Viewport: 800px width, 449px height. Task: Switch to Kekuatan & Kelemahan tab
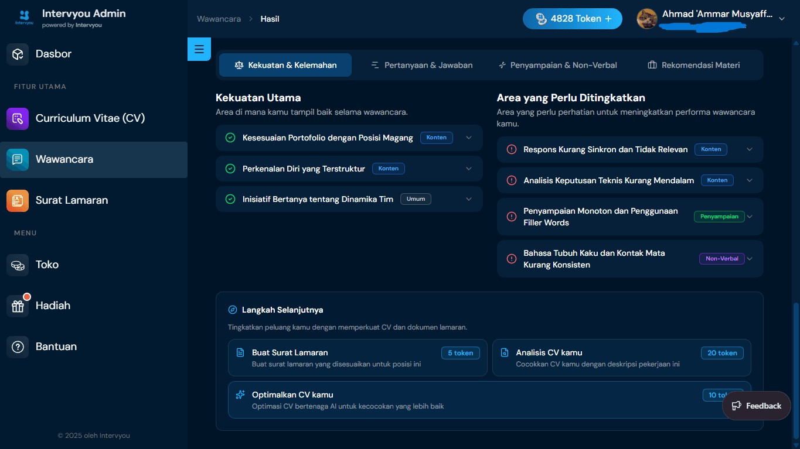coord(285,65)
